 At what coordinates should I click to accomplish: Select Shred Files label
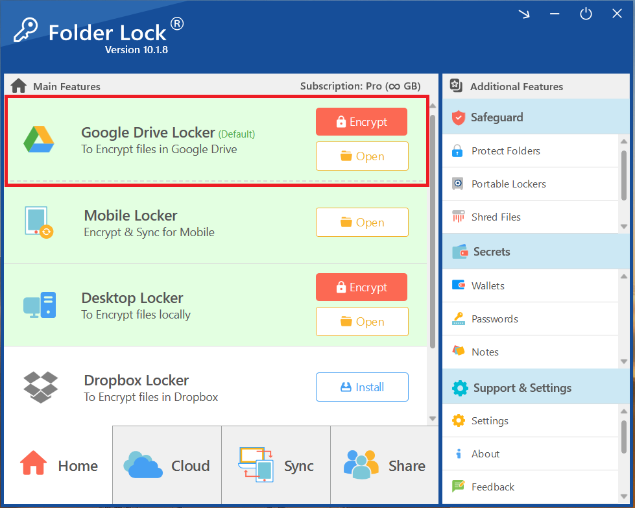[x=496, y=217]
